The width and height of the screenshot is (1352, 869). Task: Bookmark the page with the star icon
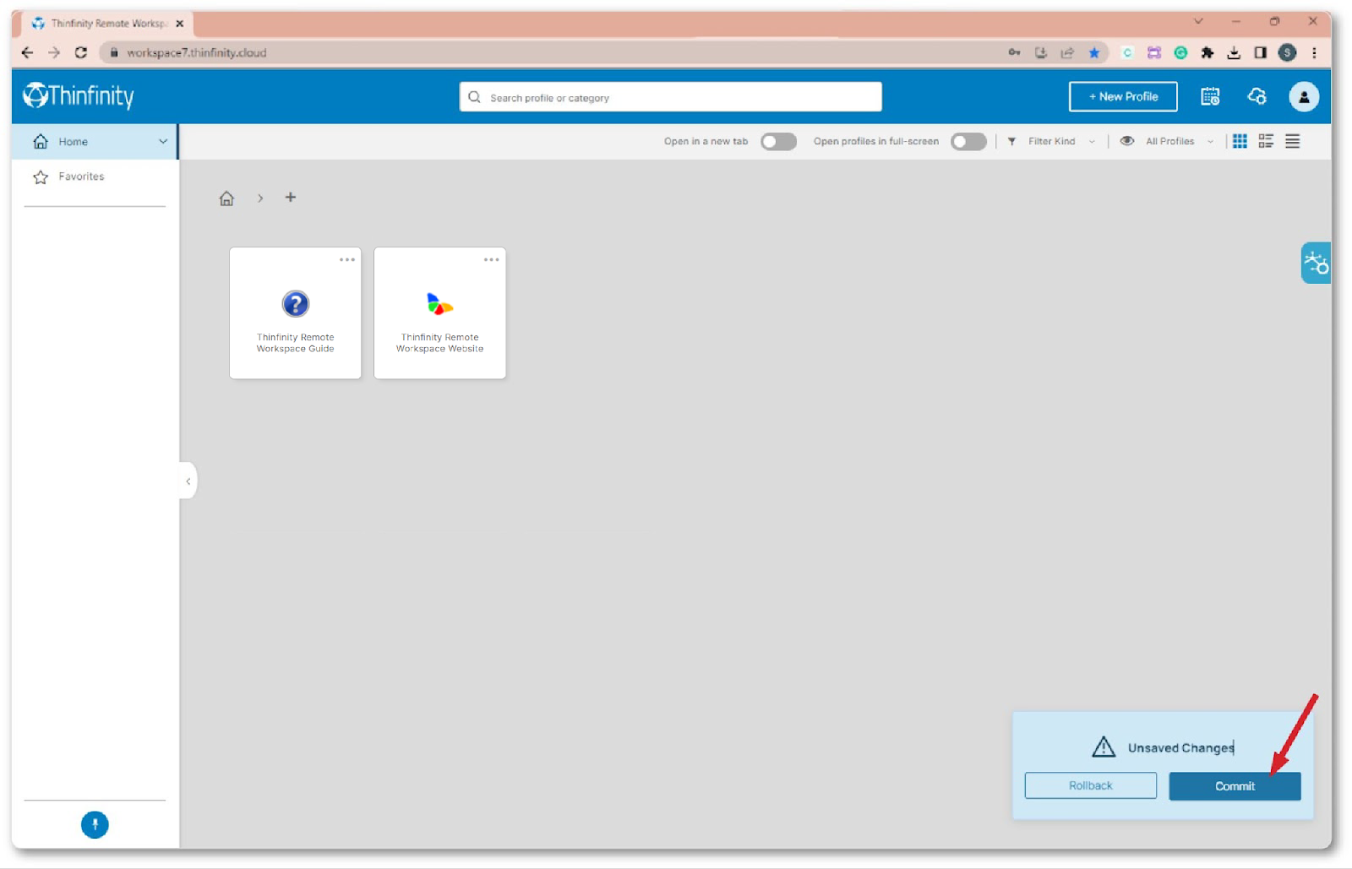tap(1094, 52)
